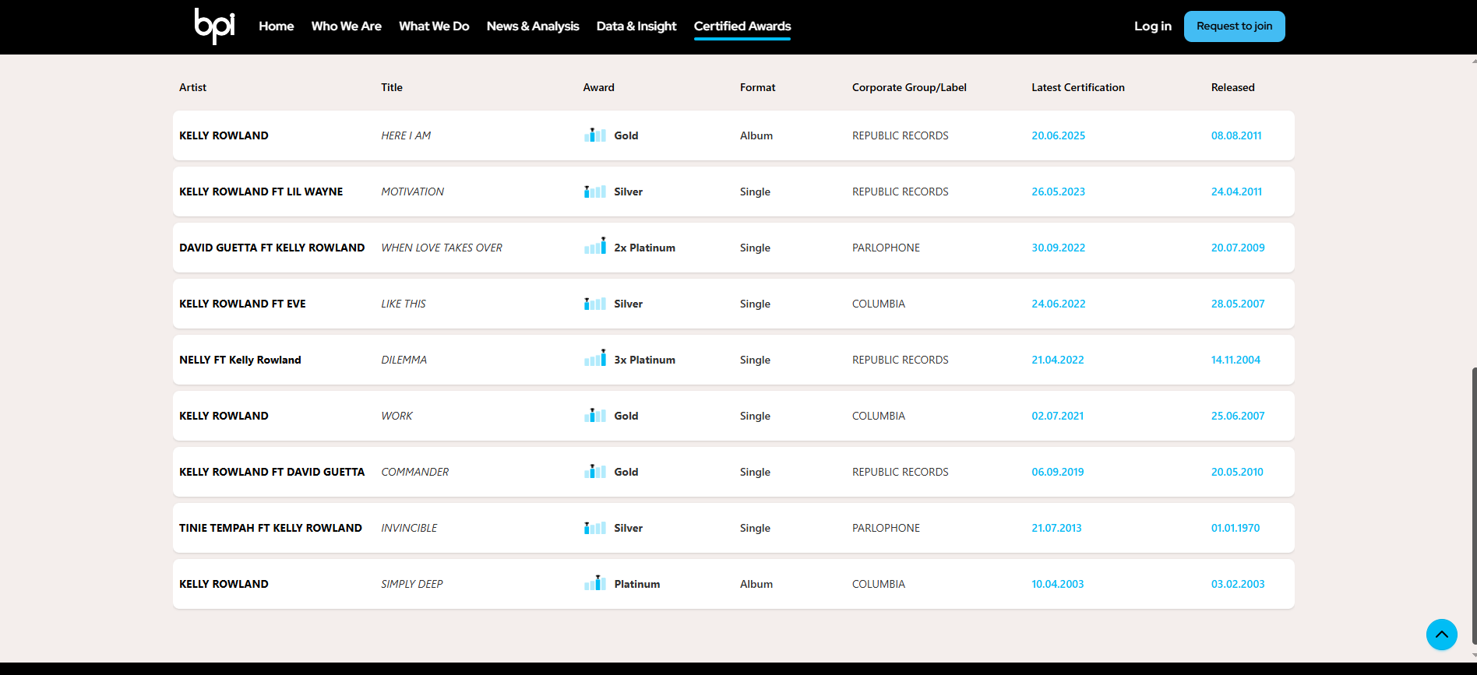Viewport: 1477px width, 675px height.
Task: Click the Silver award icon for Motivation
Action: click(595, 192)
